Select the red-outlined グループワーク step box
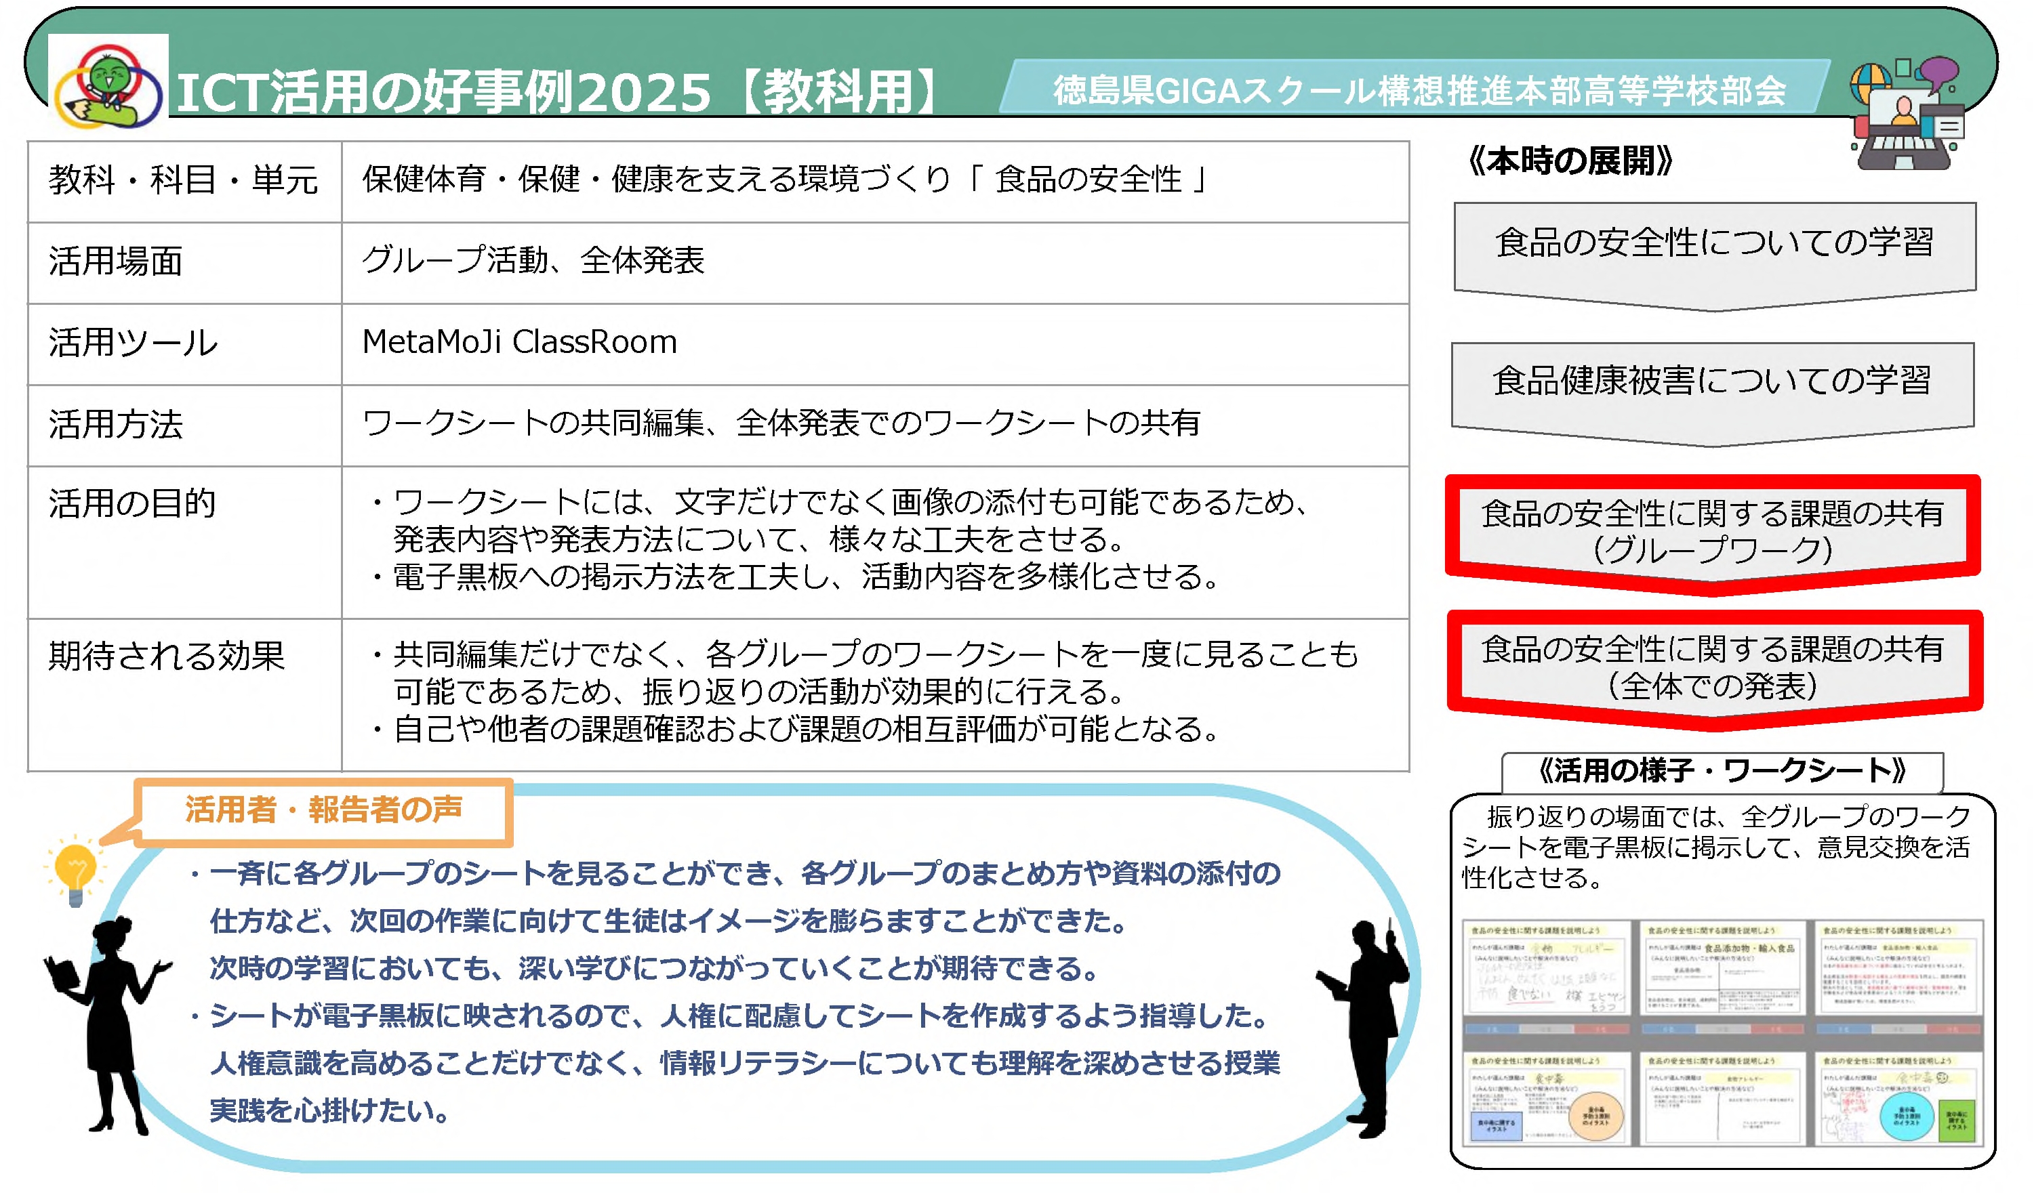2034x1193 pixels. [1713, 532]
